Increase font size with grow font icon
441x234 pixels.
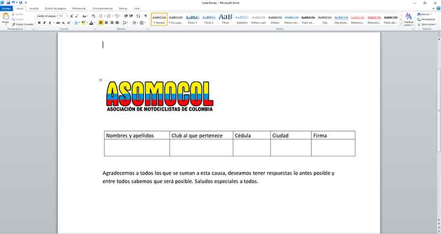point(72,17)
